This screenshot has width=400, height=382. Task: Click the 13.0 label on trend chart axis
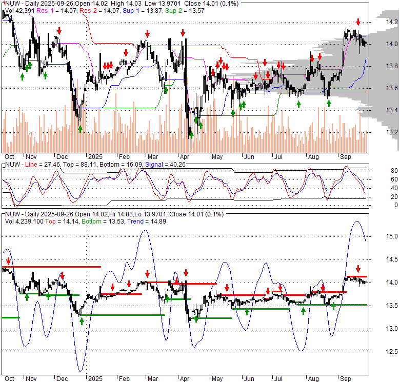click(392, 329)
